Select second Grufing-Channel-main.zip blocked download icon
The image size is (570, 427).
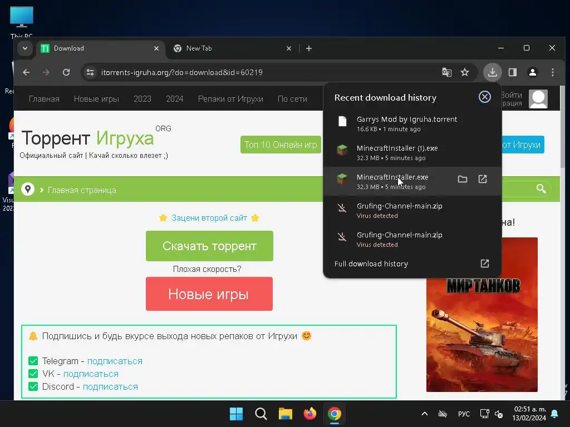[x=342, y=237]
